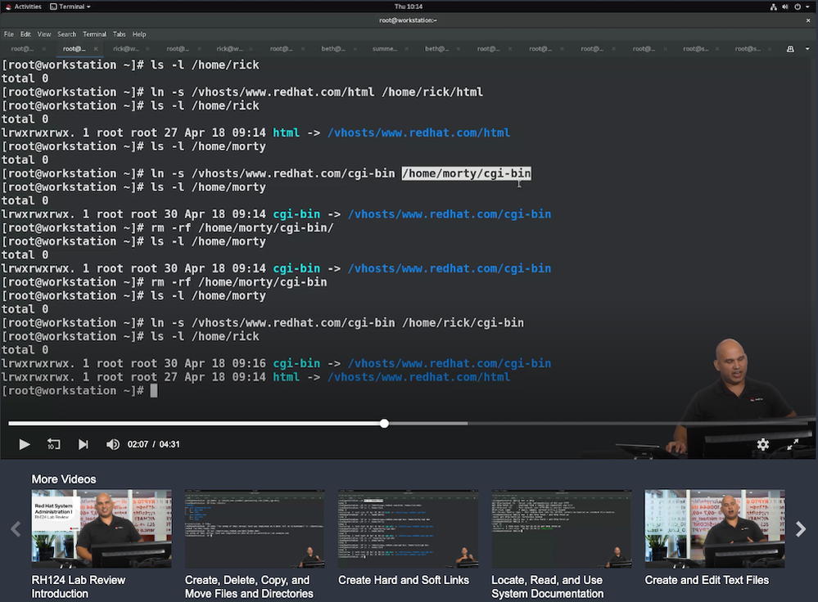
Task: Expand the tab list dropdown arrow
Action: [807, 49]
